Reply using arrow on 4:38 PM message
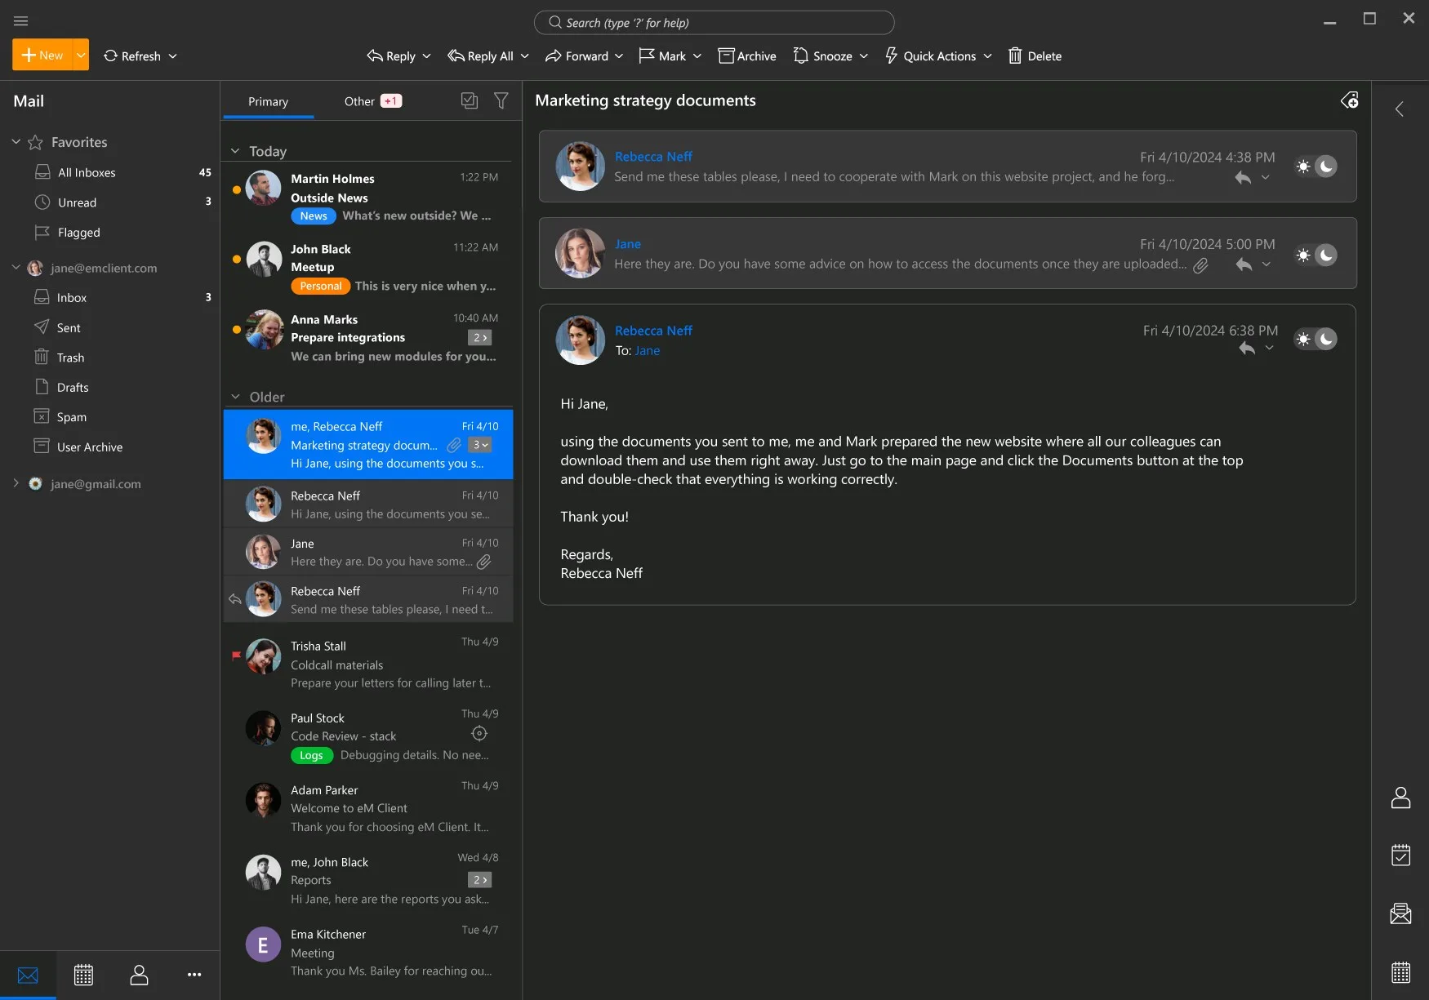Screen dimensions: 1429x1000 [1243, 178]
